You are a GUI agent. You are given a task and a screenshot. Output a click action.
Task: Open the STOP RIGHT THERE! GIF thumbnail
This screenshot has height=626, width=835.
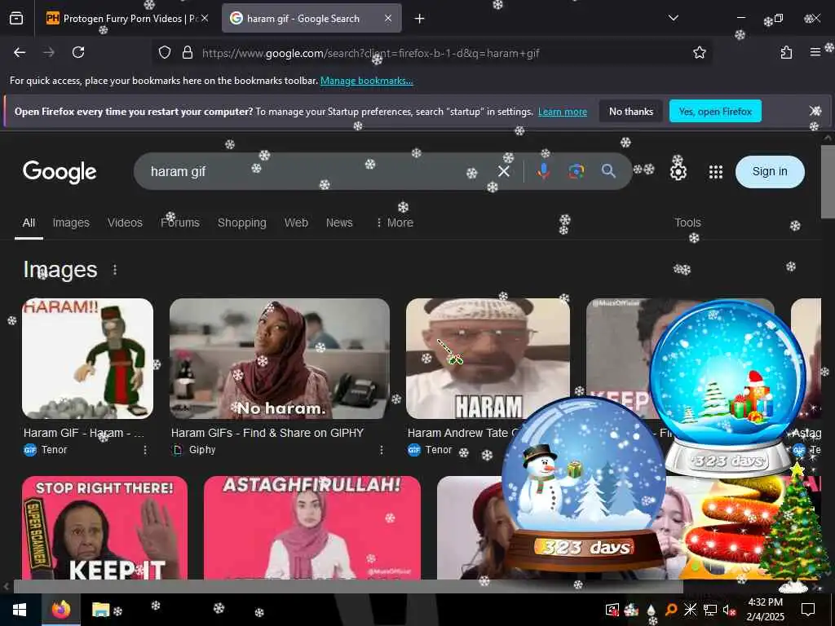(104, 527)
